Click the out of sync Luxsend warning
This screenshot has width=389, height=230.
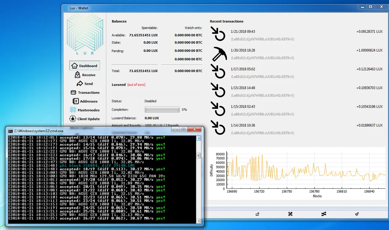coord(136,85)
